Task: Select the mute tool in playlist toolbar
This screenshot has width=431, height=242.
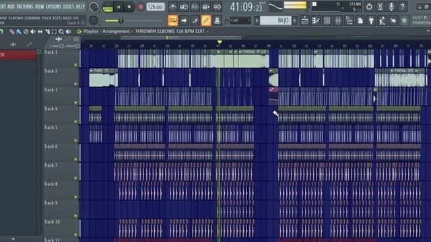Action: (x=33, y=32)
